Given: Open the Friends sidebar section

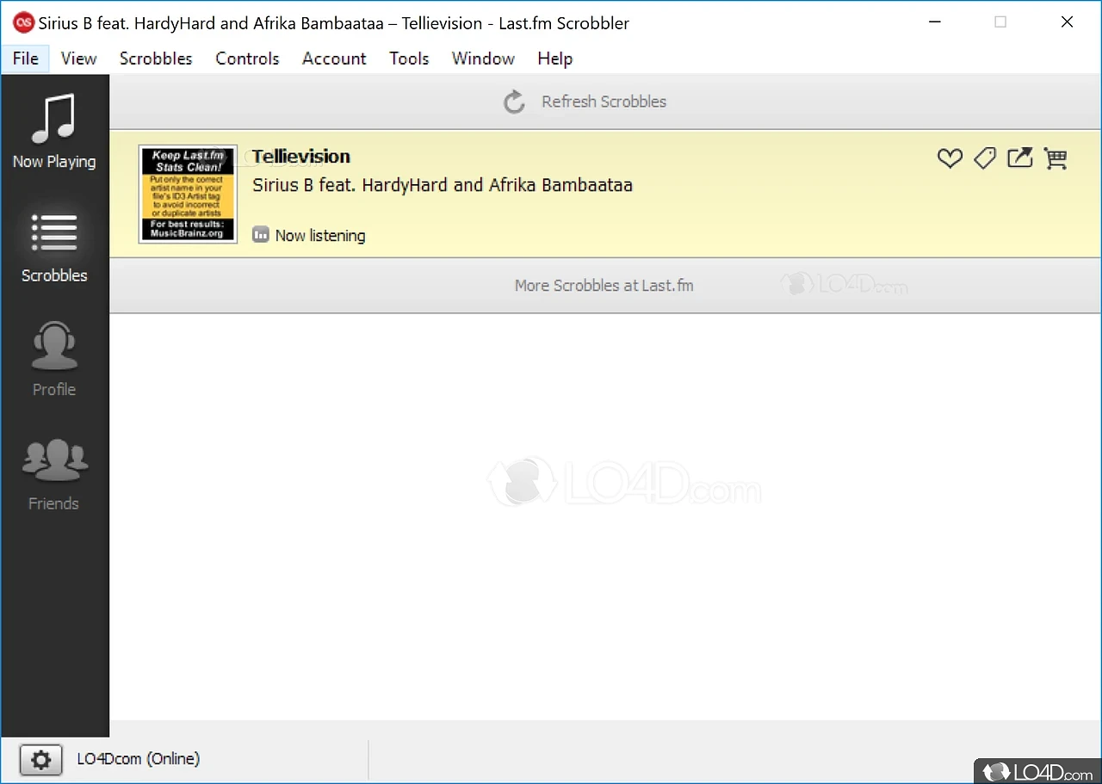Looking at the screenshot, I should 54,473.
